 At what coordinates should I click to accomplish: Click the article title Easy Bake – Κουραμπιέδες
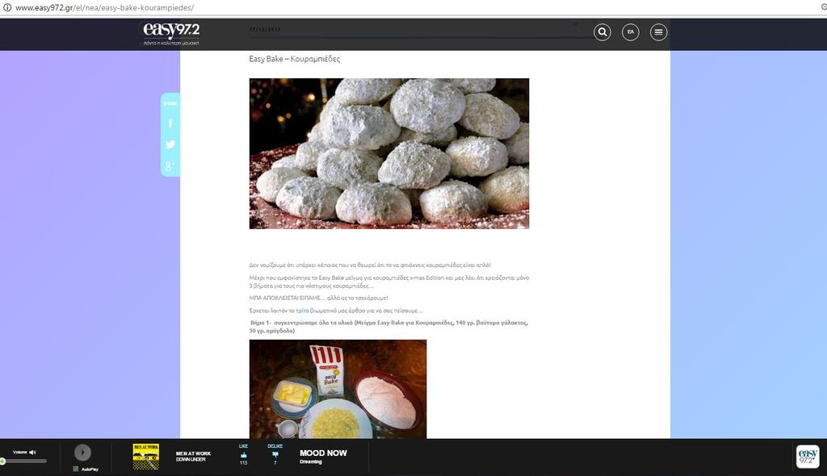(294, 59)
